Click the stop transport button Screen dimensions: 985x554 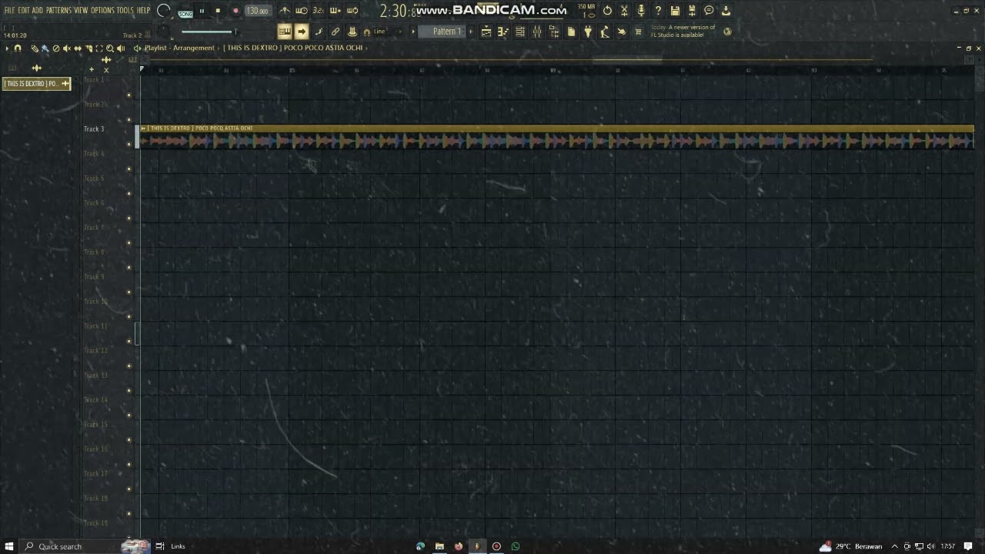pos(218,11)
